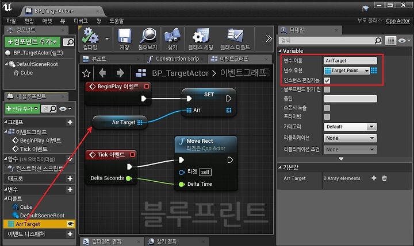Open the Edit menu

click(x=29, y=21)
